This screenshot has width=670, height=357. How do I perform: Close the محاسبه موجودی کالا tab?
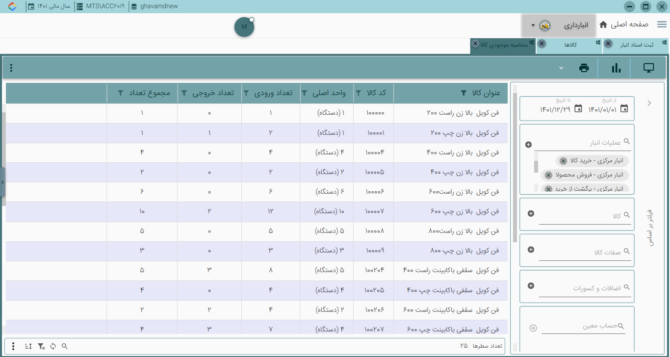(x=475, y=44)
